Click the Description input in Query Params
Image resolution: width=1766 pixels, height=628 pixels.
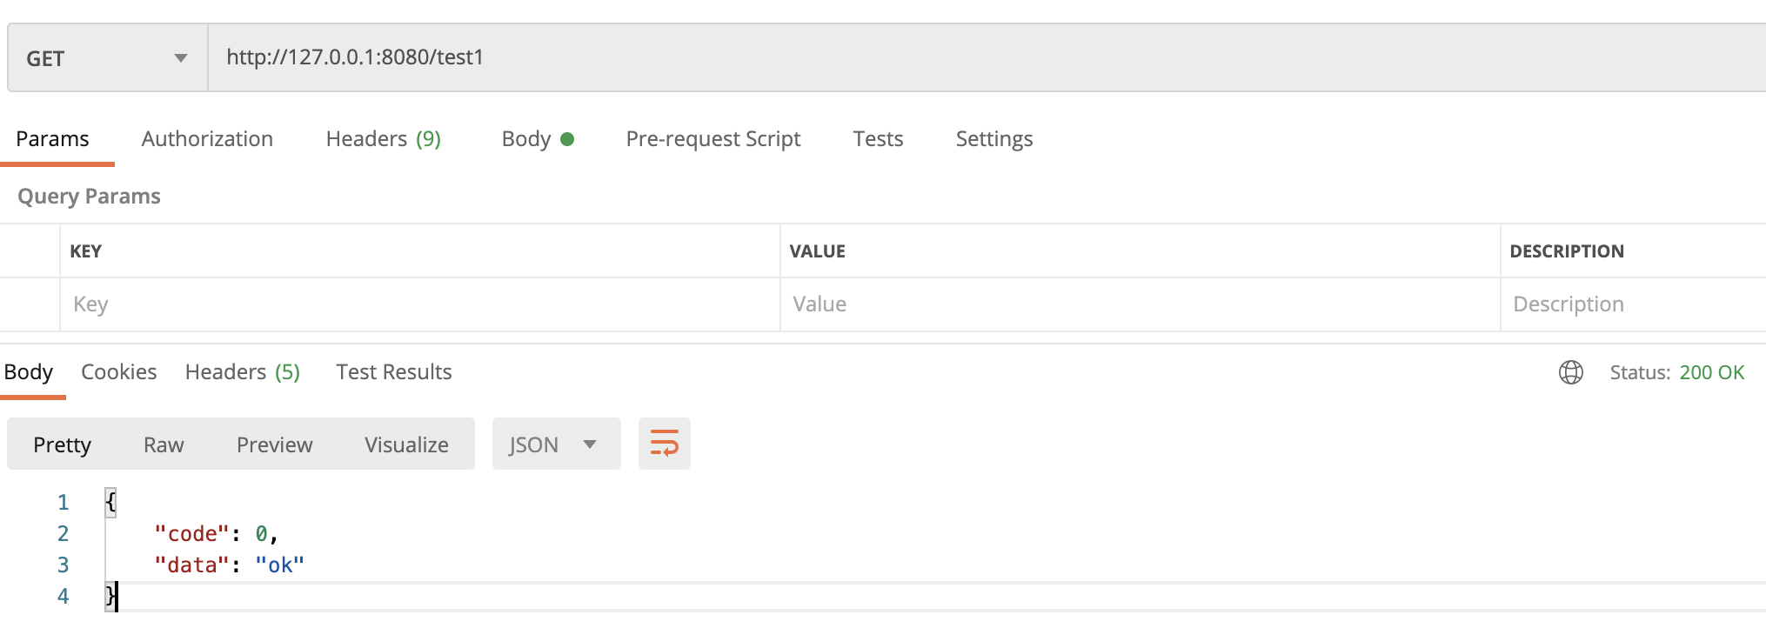1634,304
